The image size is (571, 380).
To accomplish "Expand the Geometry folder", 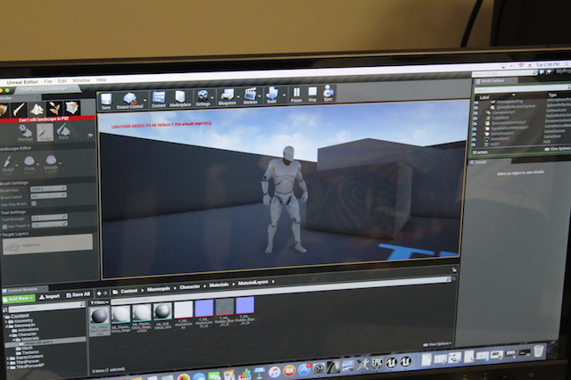I will [5, 321].
